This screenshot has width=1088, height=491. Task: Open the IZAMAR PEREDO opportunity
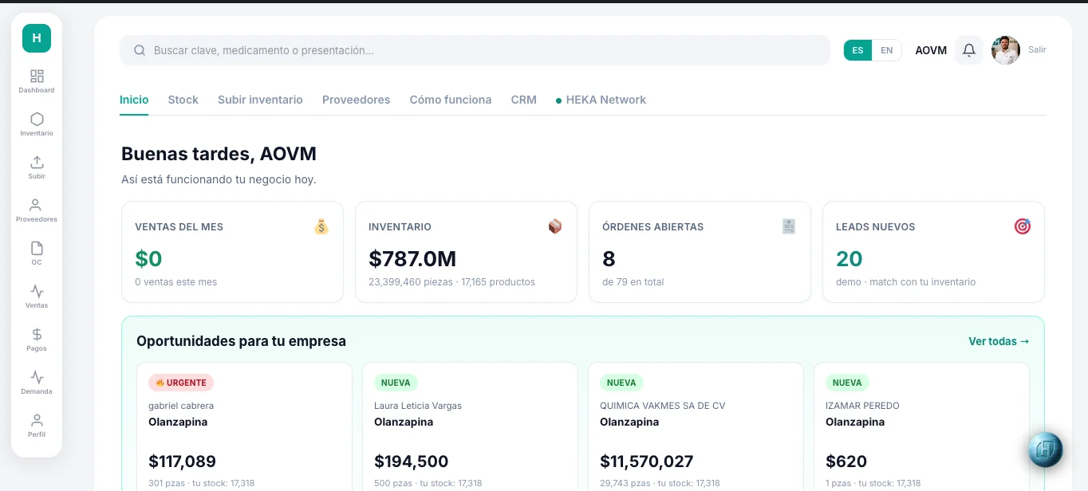point(921,427)
